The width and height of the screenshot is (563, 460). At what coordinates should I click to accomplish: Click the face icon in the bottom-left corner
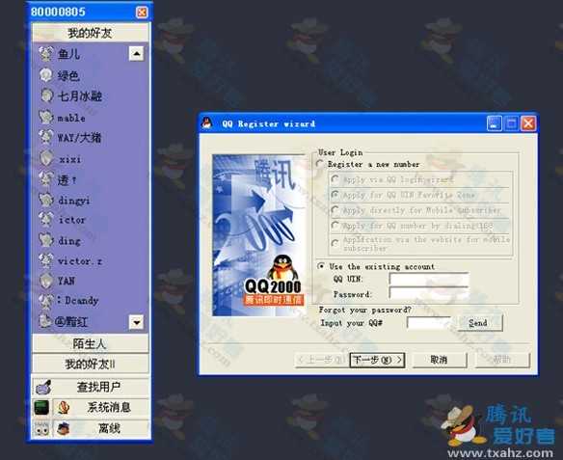41,428
